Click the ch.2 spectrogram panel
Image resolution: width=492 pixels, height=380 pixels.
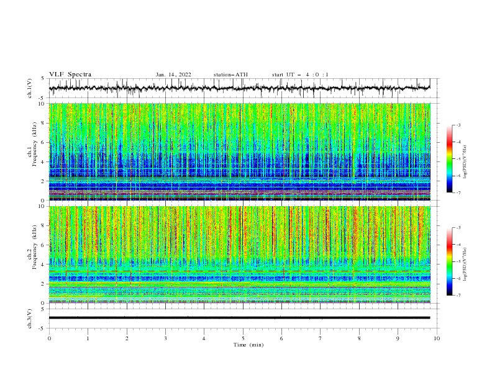tap(239, 255)
